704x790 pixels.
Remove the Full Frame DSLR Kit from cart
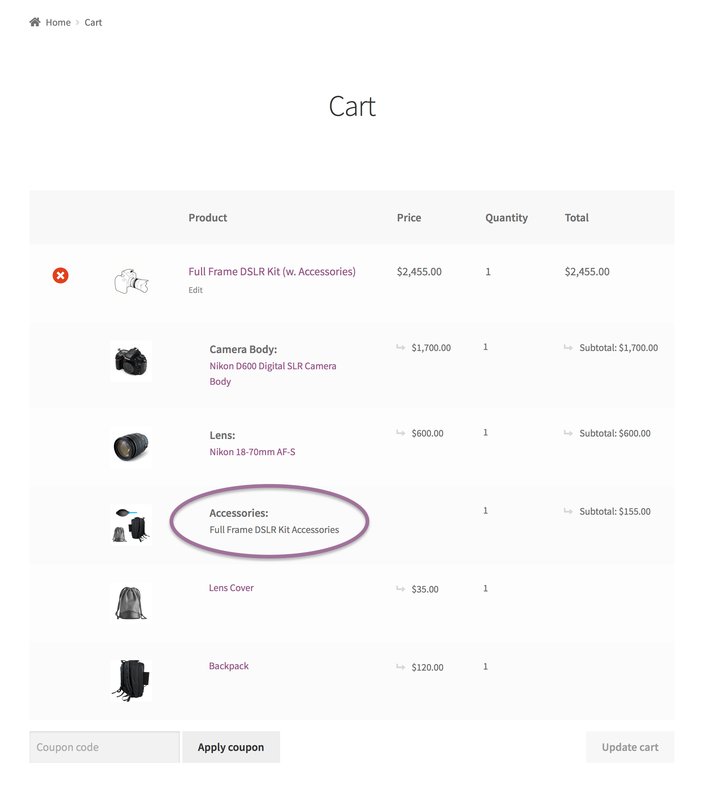[x=60, y=276]
